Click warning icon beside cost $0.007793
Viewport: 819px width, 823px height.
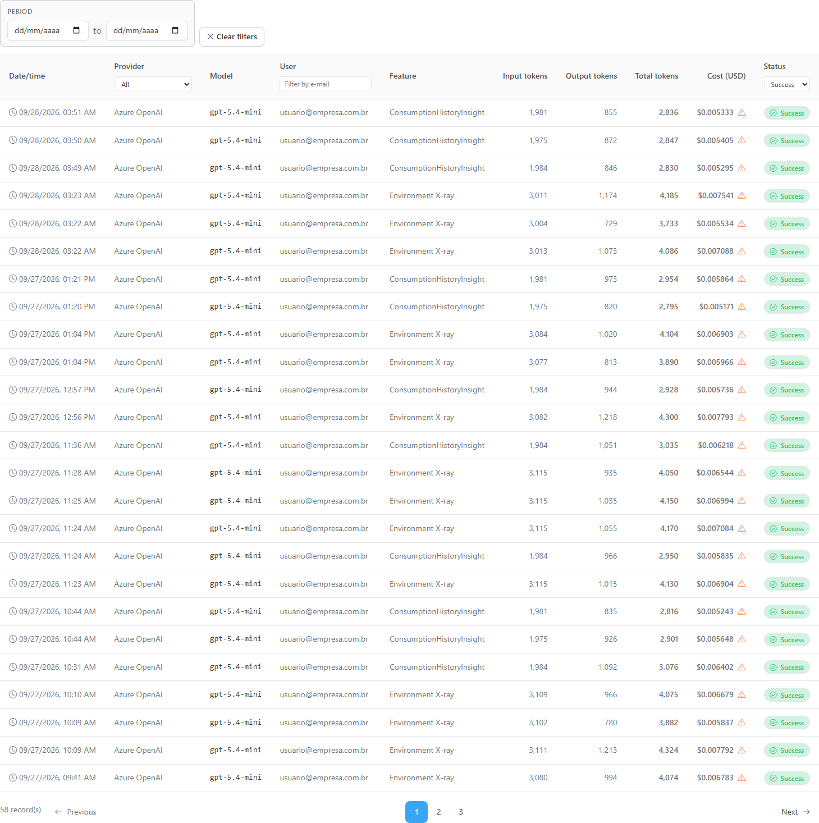[x=742, y=417]
